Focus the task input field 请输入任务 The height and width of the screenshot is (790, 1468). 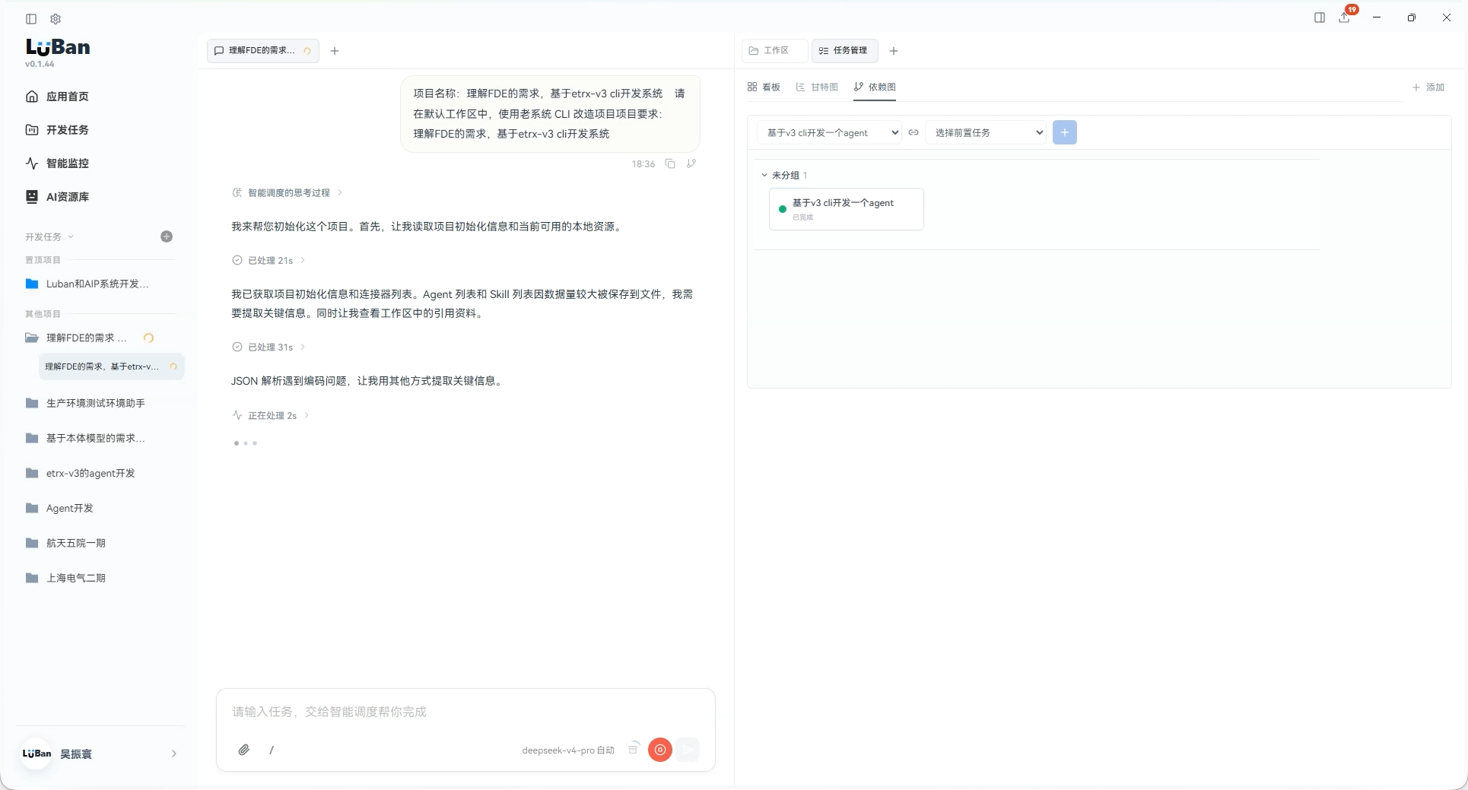(x=466, y=712)
